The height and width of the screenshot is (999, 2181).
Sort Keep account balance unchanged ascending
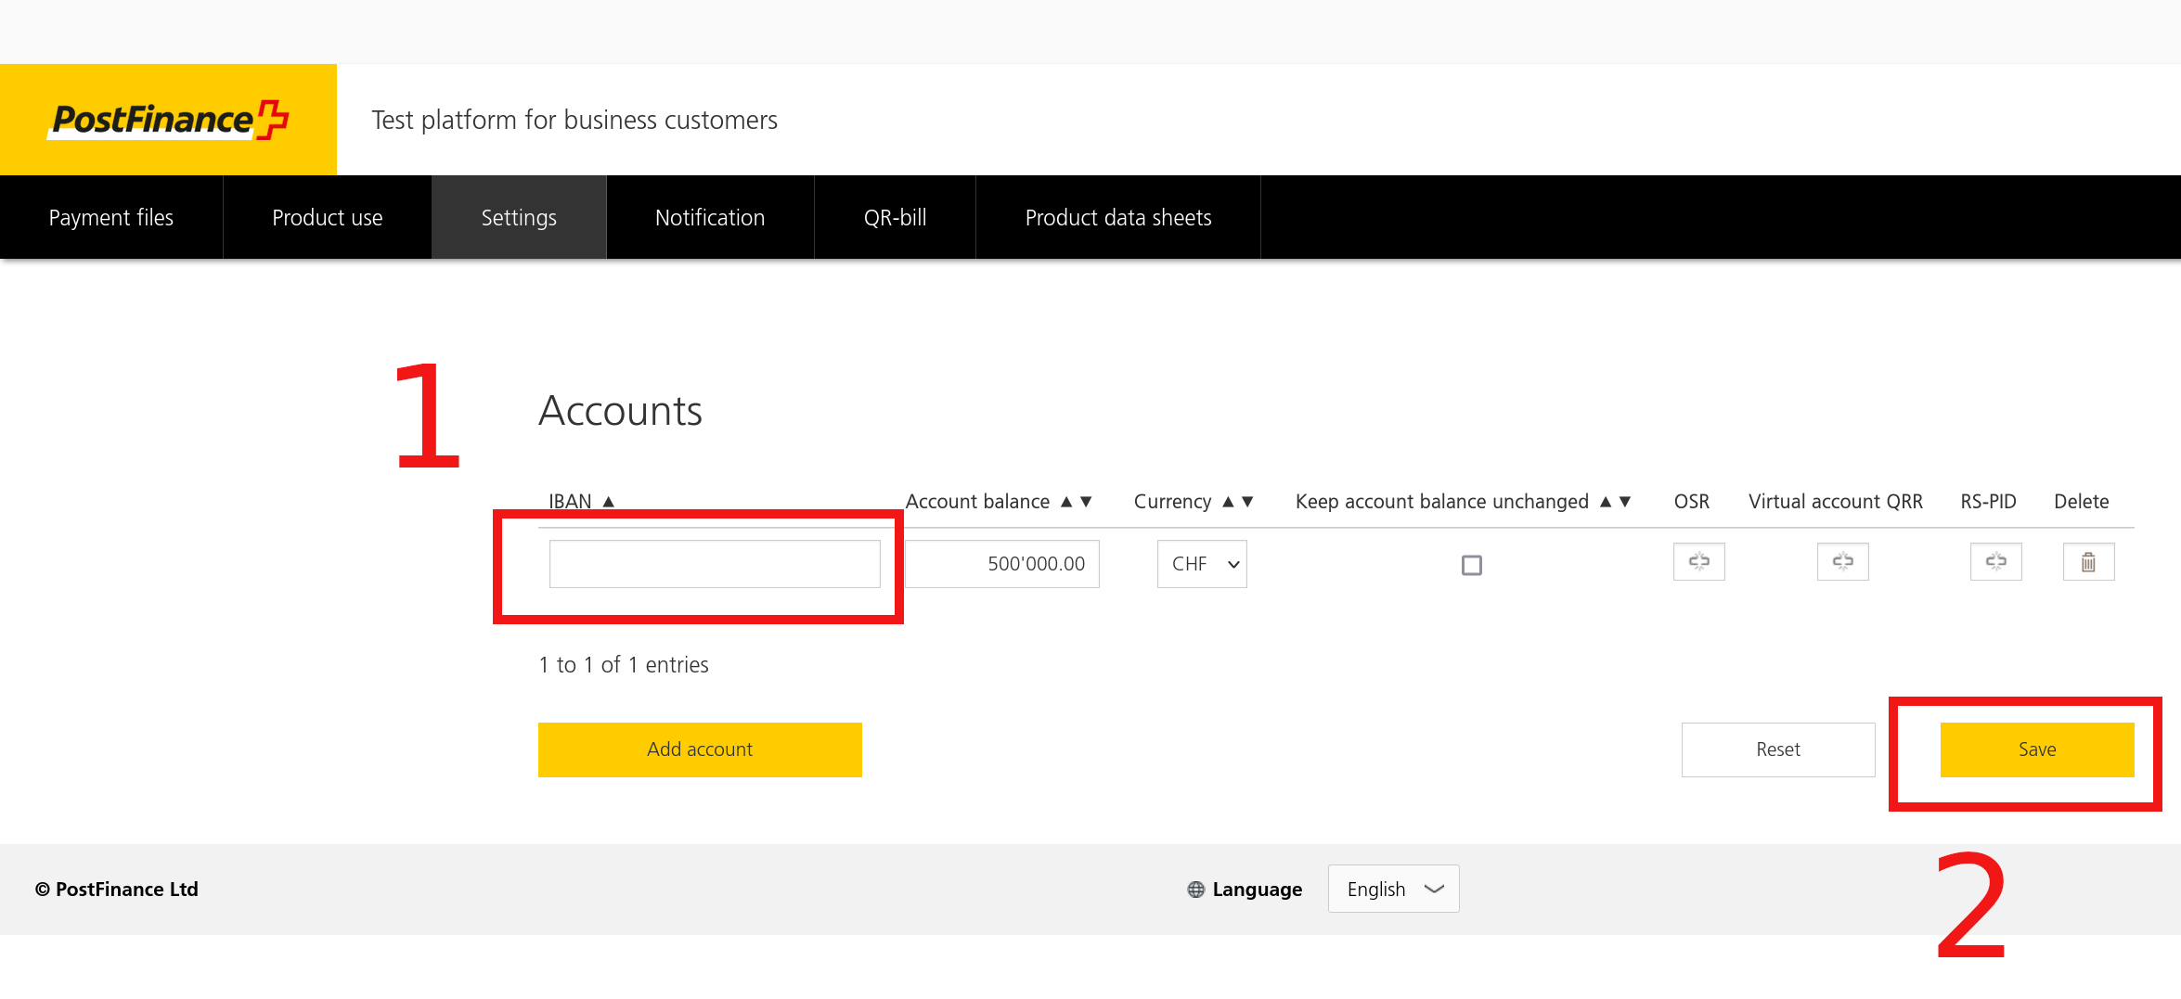[1606, 502]
